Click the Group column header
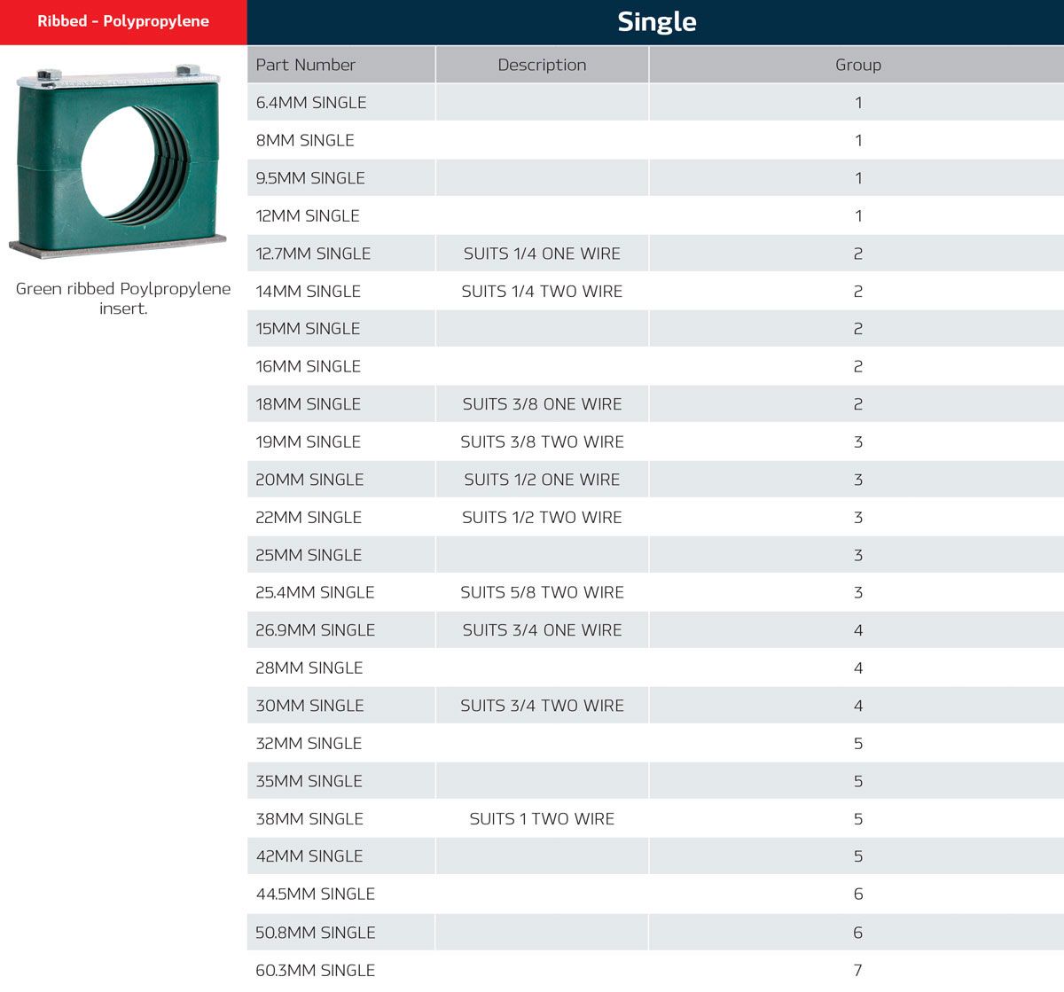The height and width of the screenshot is (992, 1064). pyautogui.click(x=857, y=65)
